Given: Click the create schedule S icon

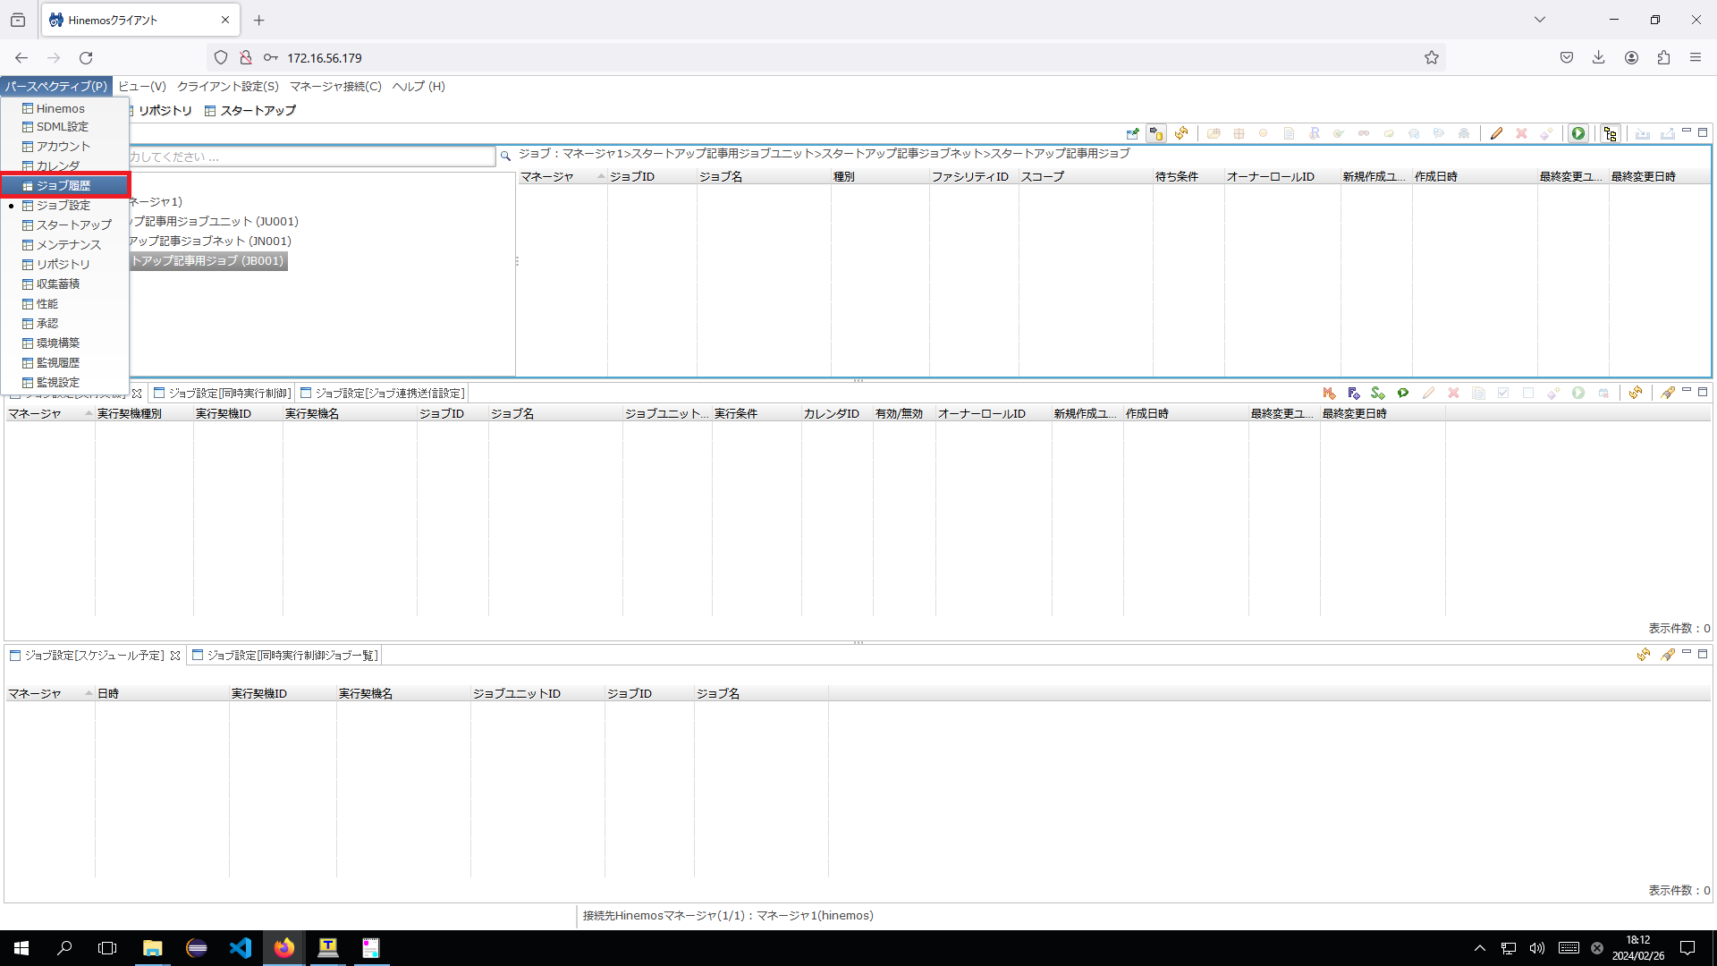Looking at the screenshot, I should coord(1378,394).
